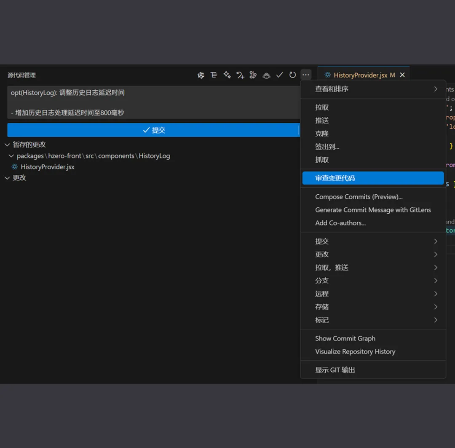Click the first hexagon AI icon in source control toolbar
Viewport: 455px width, 448px height.
pyautogui.click(x=201, y=75)
